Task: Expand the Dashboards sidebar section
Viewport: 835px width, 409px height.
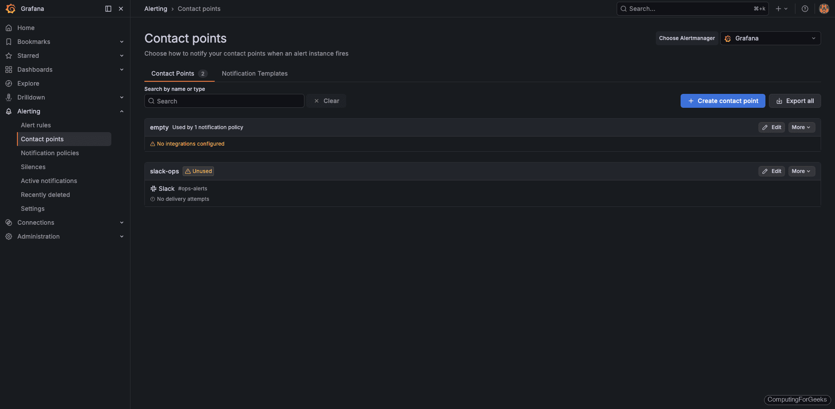Action: (122, 70)
